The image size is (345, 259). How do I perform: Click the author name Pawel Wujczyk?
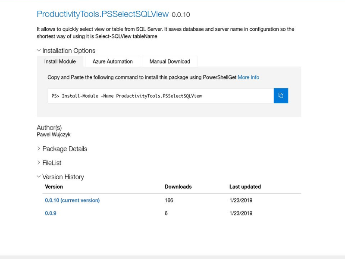(x=53, y=135)
